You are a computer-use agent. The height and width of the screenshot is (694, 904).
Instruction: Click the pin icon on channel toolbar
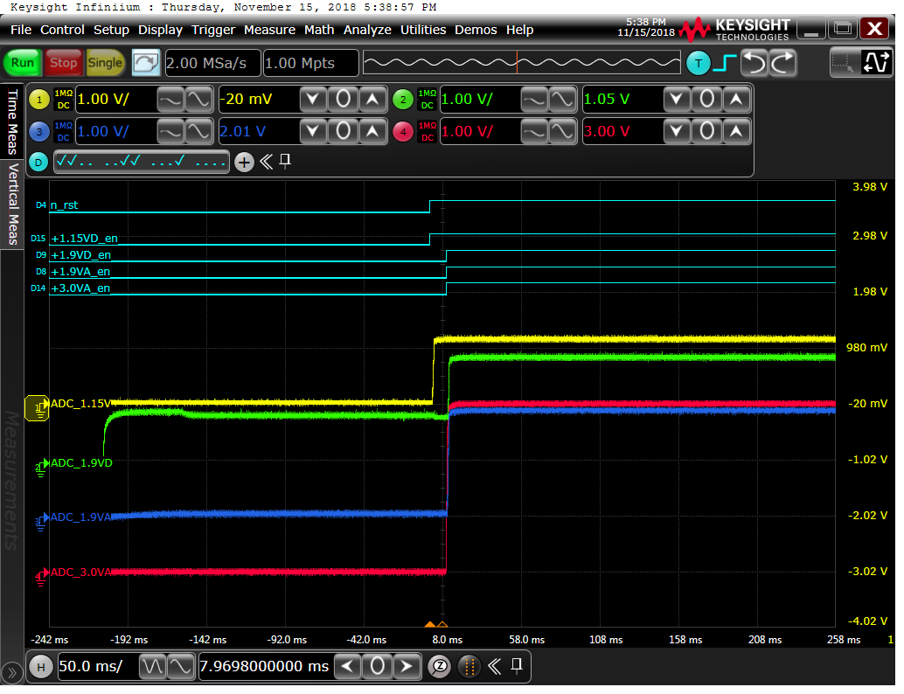tap(285, 161)
